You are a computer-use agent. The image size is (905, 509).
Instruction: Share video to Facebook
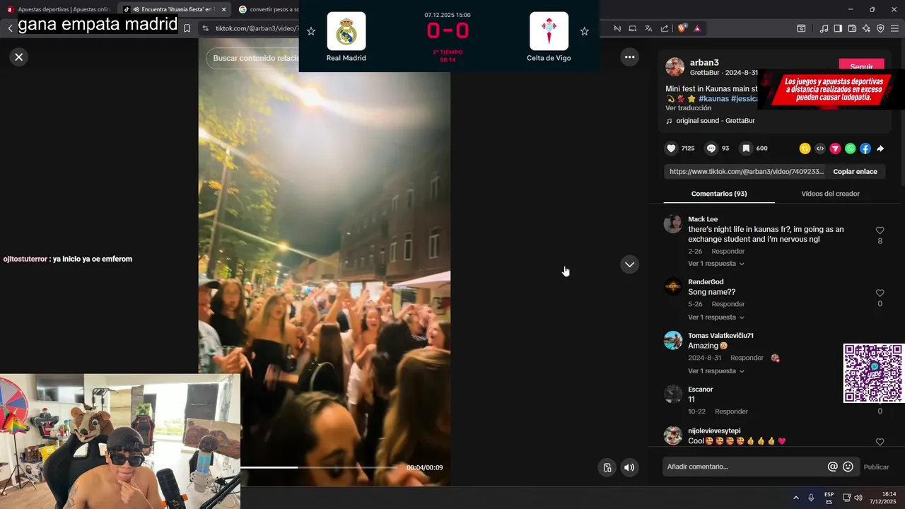click(865, 148)
